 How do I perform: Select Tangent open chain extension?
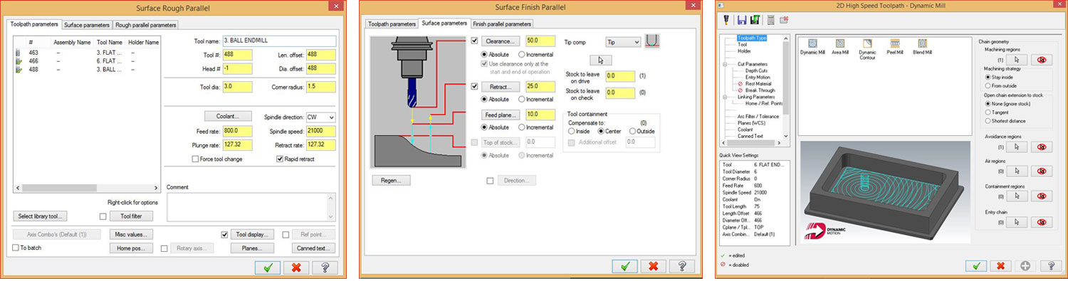(x=988, y=112)
